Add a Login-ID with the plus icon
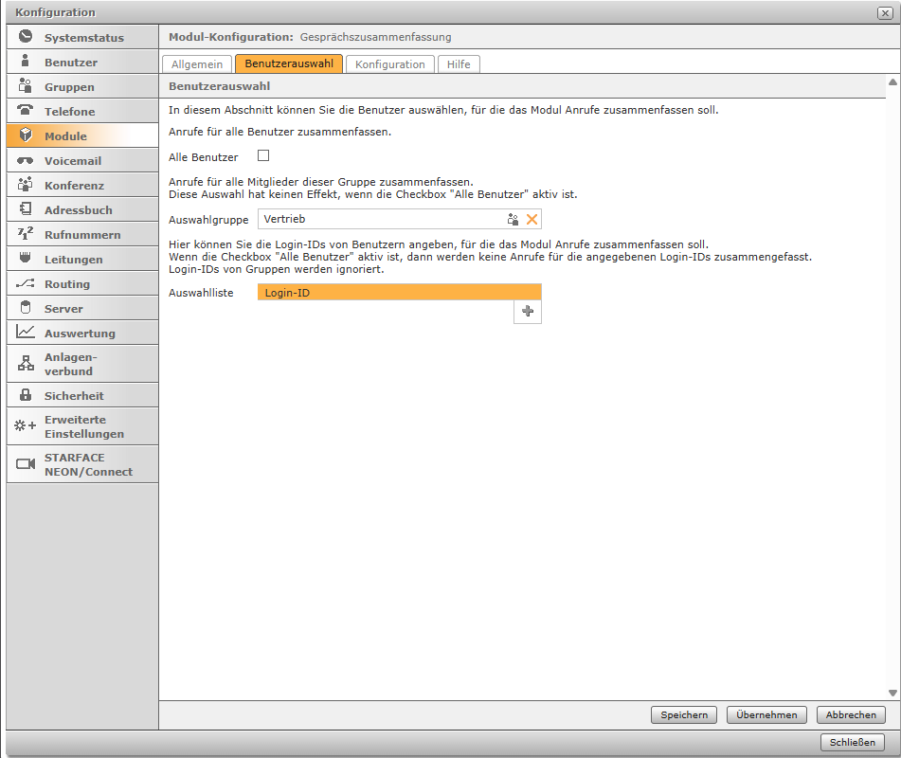The width and height of the screenshot is (901, 758). pyautogui.click(x=528, y=312)
